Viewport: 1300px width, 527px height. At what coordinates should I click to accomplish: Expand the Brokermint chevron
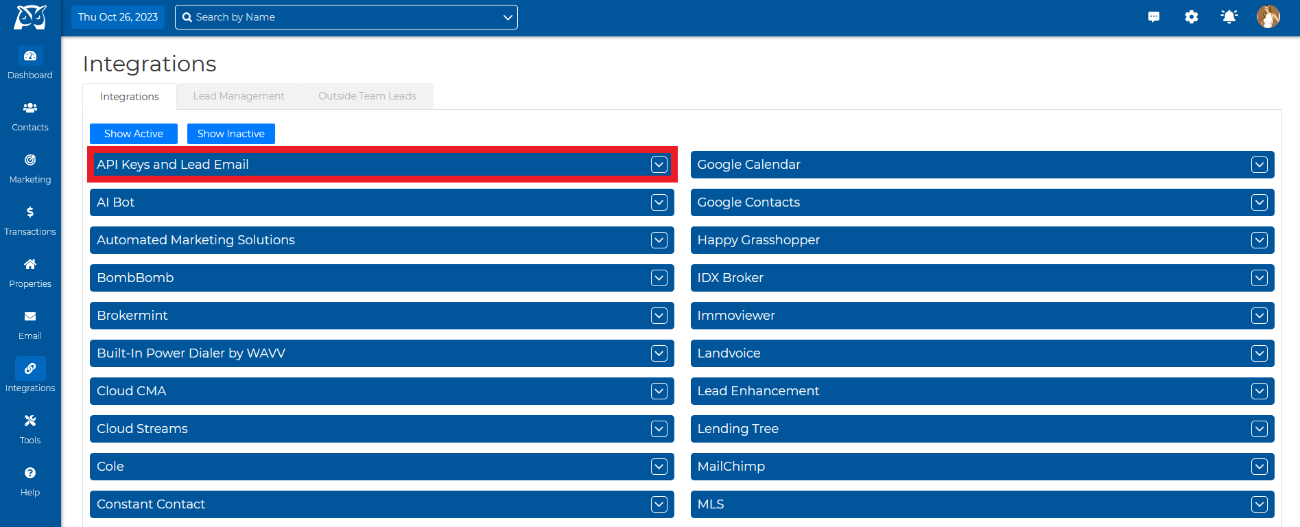(x=659, y=316)
